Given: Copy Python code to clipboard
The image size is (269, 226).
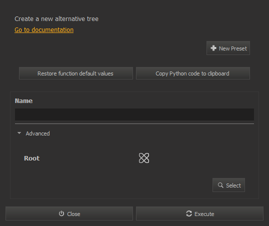Looking at the screenshot, I should click(193, 73).
